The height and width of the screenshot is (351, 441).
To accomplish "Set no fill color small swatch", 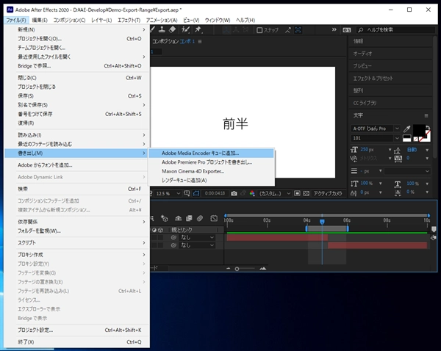I will tap(416, 139).
